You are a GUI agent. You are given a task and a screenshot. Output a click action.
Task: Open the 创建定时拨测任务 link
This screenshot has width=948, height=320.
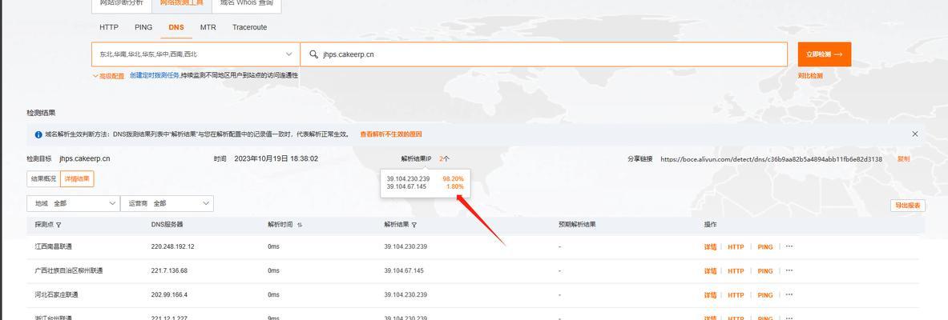click(154, 75)
